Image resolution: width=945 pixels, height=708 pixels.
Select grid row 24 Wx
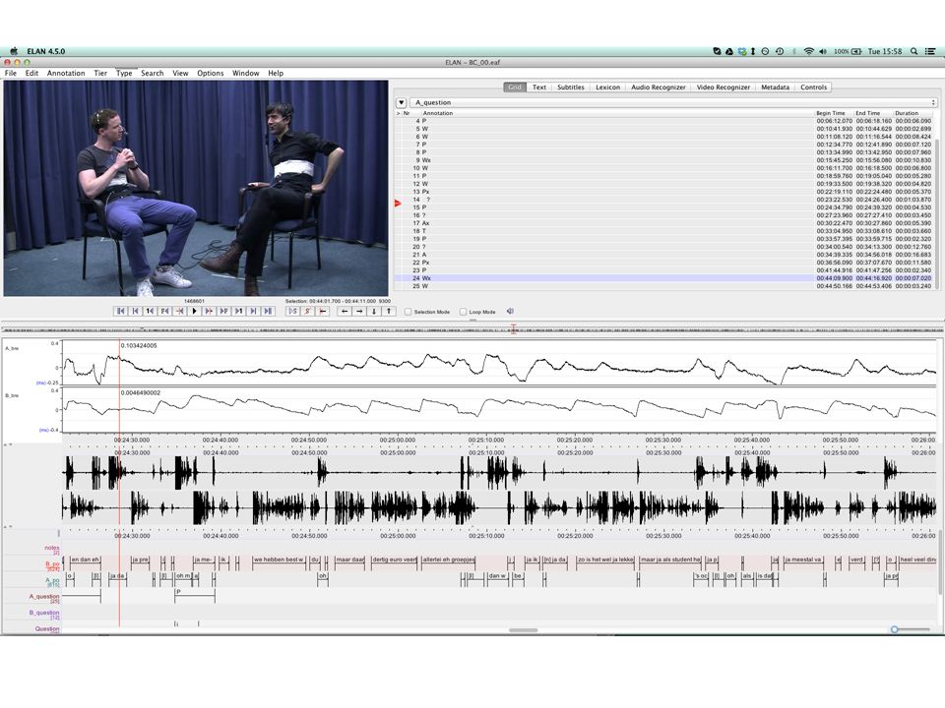(x=663, y=278)
